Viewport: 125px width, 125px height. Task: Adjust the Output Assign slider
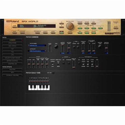[63, 48]
